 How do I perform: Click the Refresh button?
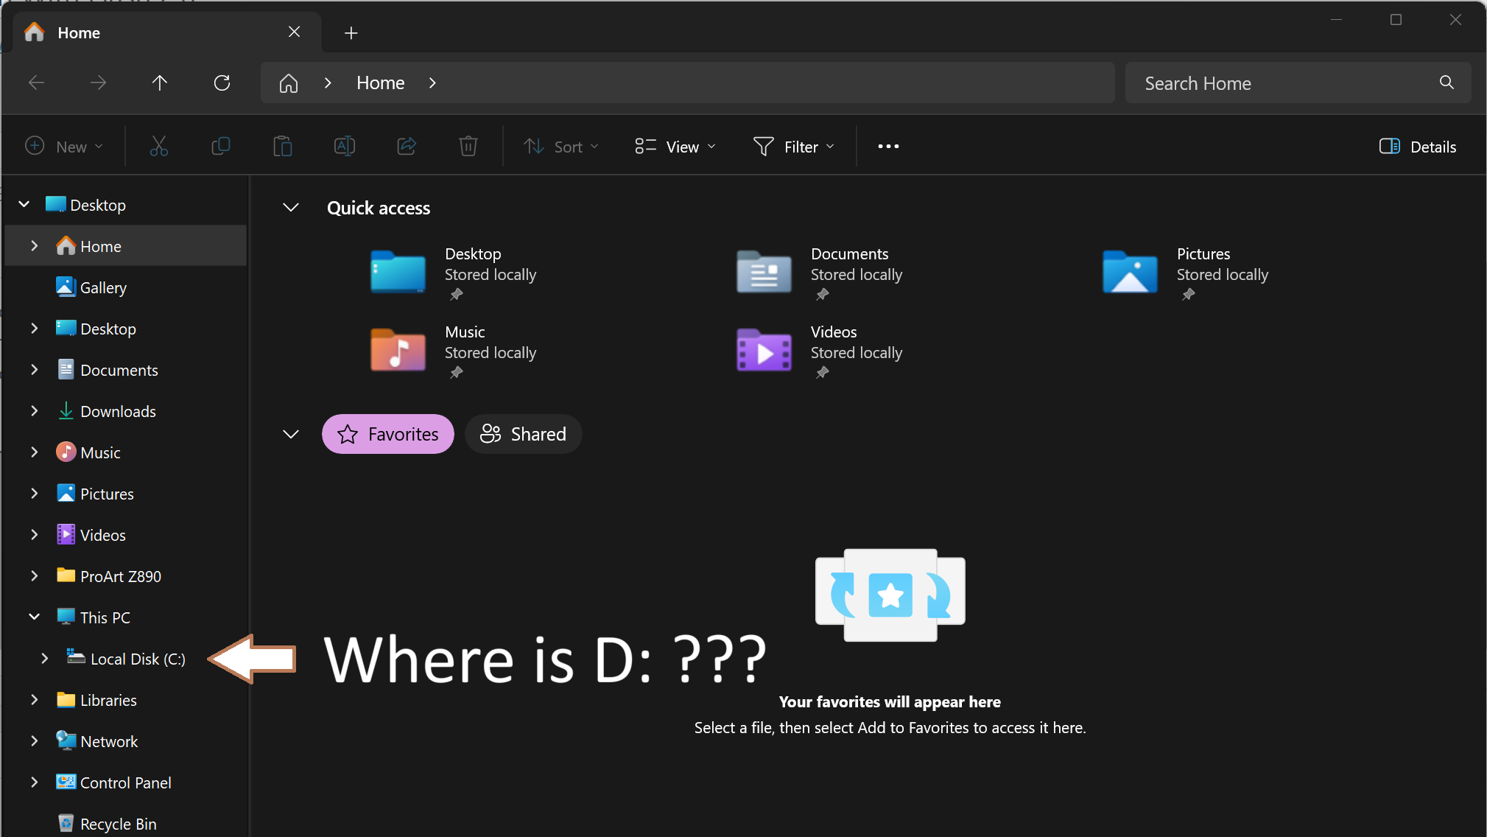click(x=222, y=83)
